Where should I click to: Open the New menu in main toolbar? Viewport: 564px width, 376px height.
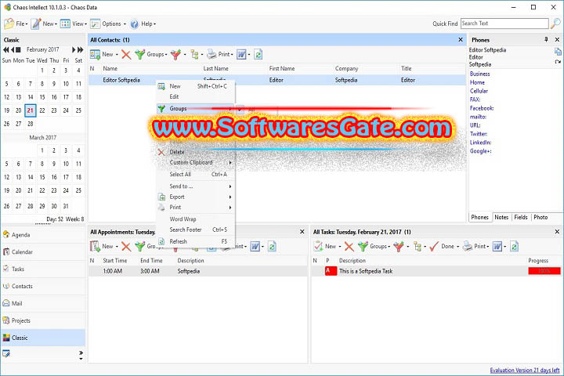(x=44, y=23)
